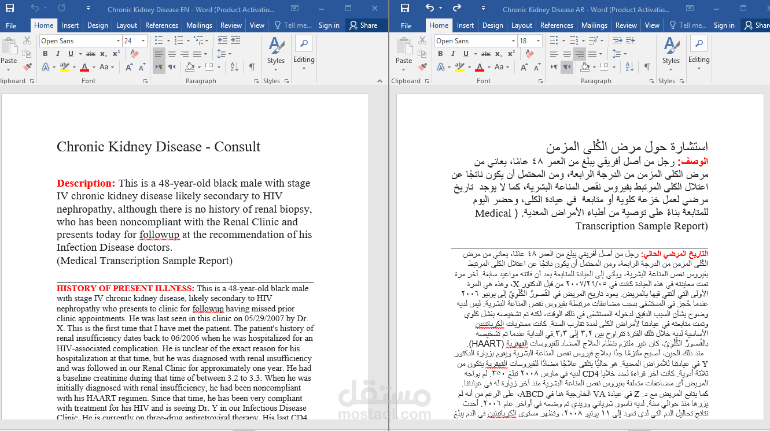Decrease indent in EN window

click(223, 40)
